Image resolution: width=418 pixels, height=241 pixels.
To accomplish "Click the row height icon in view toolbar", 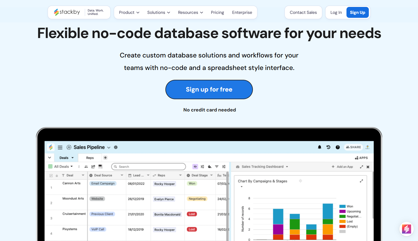I will point(100,167).
